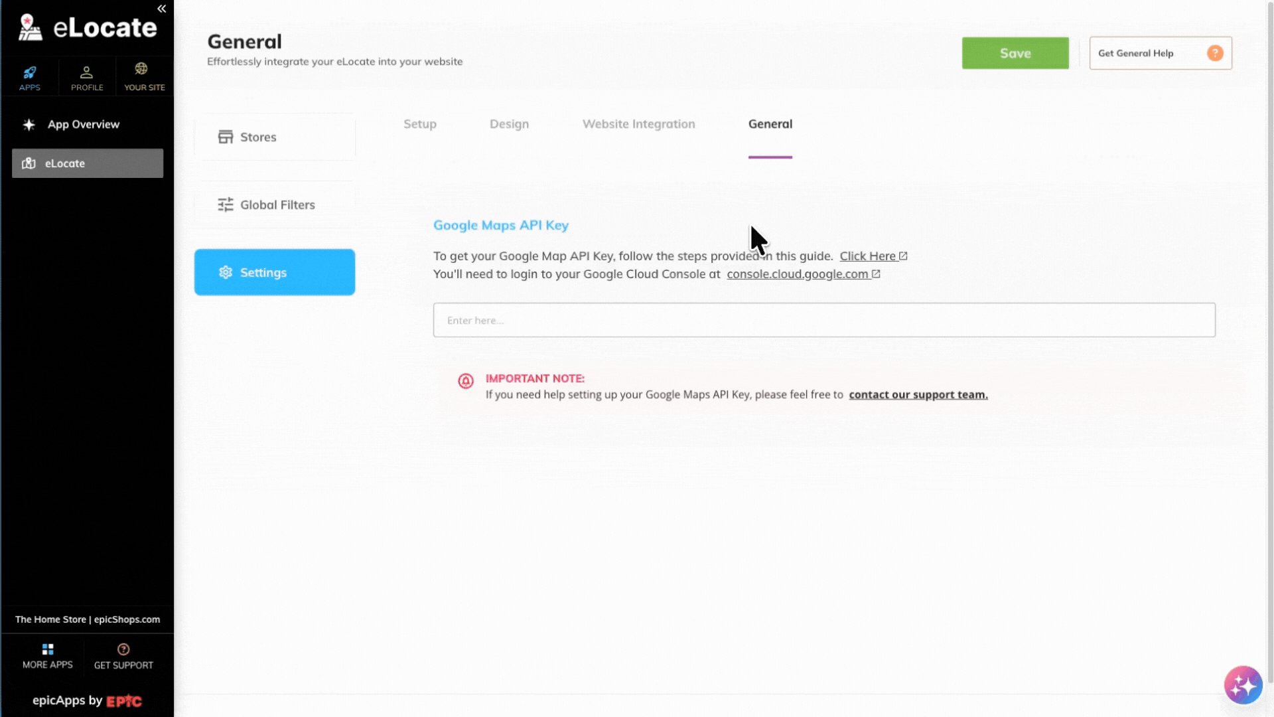Open the Settings section
This screenshot has width=1274, height=717.
275,272
